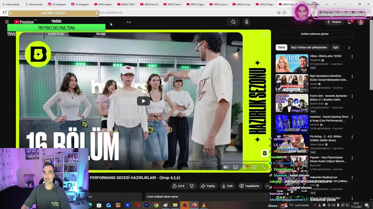
Task: Show more filter chips with arrow
Action: point(349,48)
